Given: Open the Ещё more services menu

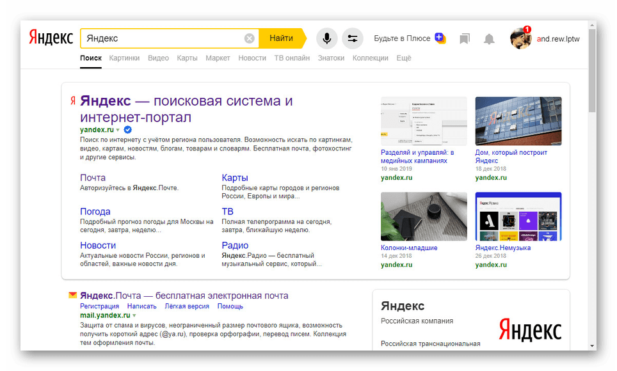Looking at the screenshot, I should point(404,58).
